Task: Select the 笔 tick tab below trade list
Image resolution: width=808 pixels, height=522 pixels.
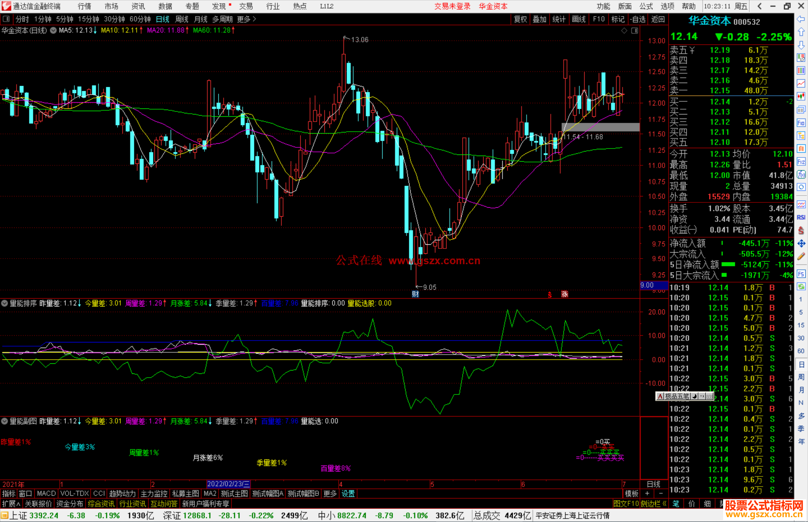Action: [676, 504]
